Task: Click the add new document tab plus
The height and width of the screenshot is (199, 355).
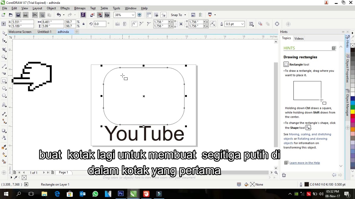Action: [77, 32]
